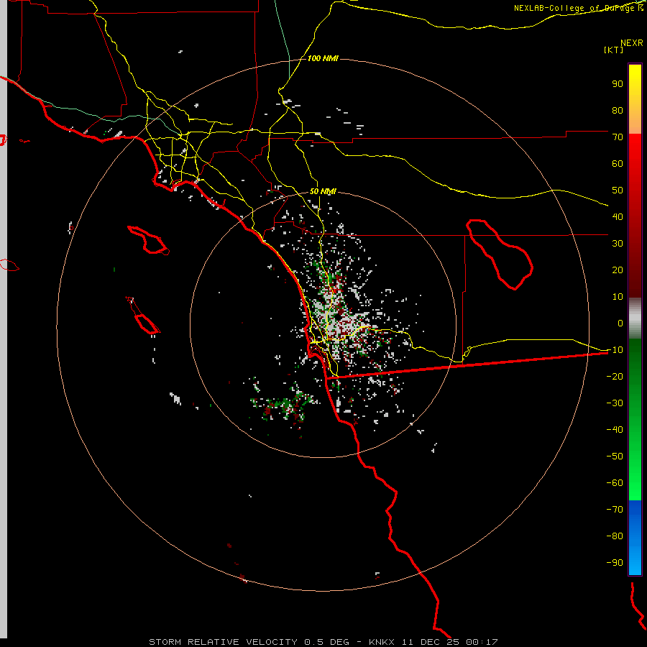The height and width of the screenshot is (647, 647).
Task: Click the 10 value on velocity scale
Action: click(618, 297)
